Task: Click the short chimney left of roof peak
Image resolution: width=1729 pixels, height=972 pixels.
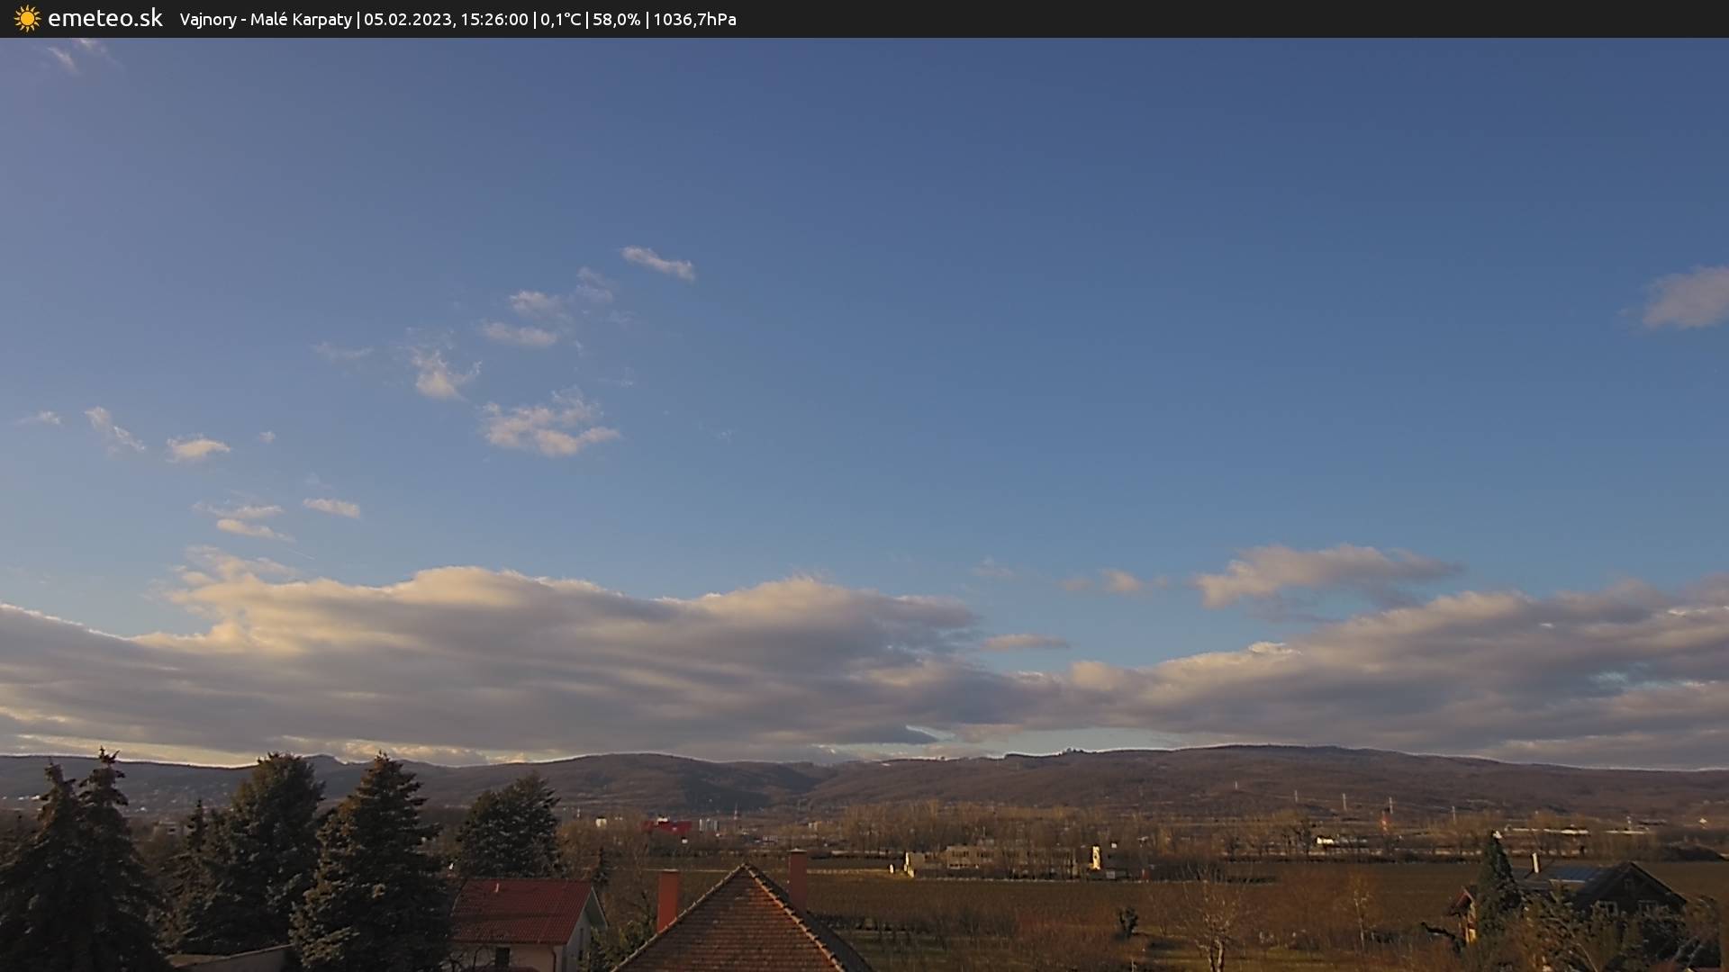Action: [667, 898]
